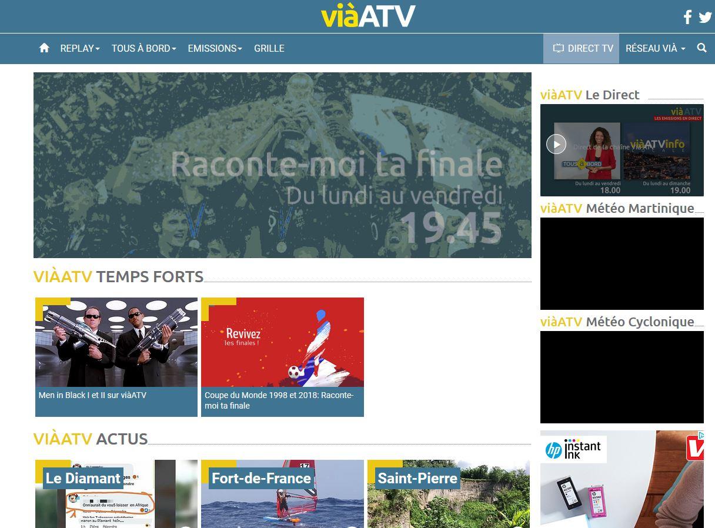Click the viàATV Le Direct heading
The image size is (715, 528).
pos(590,95)
